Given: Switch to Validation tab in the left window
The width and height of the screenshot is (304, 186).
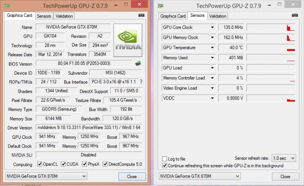Looking at the screenshot, I should 64,16.
